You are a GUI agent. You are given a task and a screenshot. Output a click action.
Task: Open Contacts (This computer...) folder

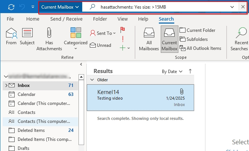click(40, 121)
